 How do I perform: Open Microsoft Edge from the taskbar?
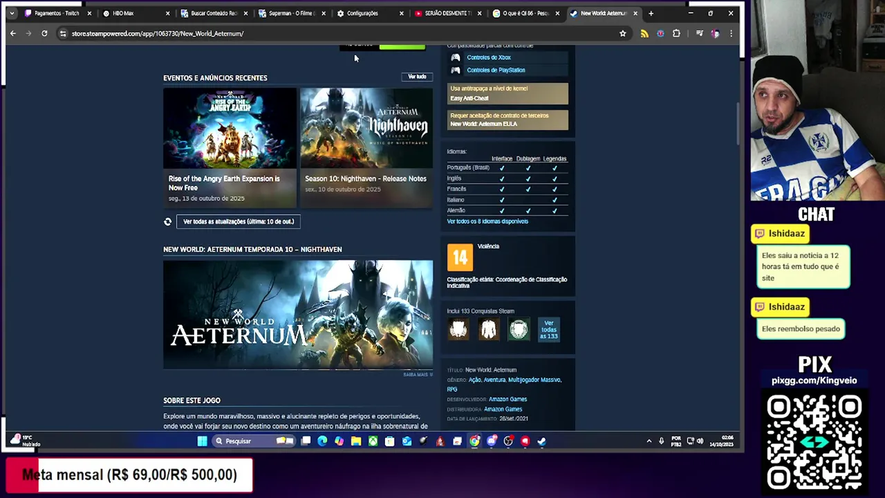(322, 441)
